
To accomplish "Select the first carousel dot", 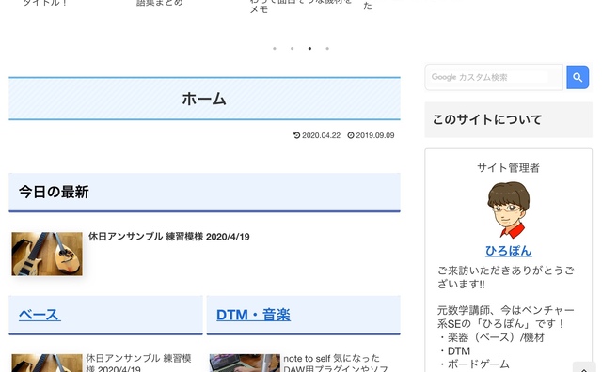I will tap(275, 48).
